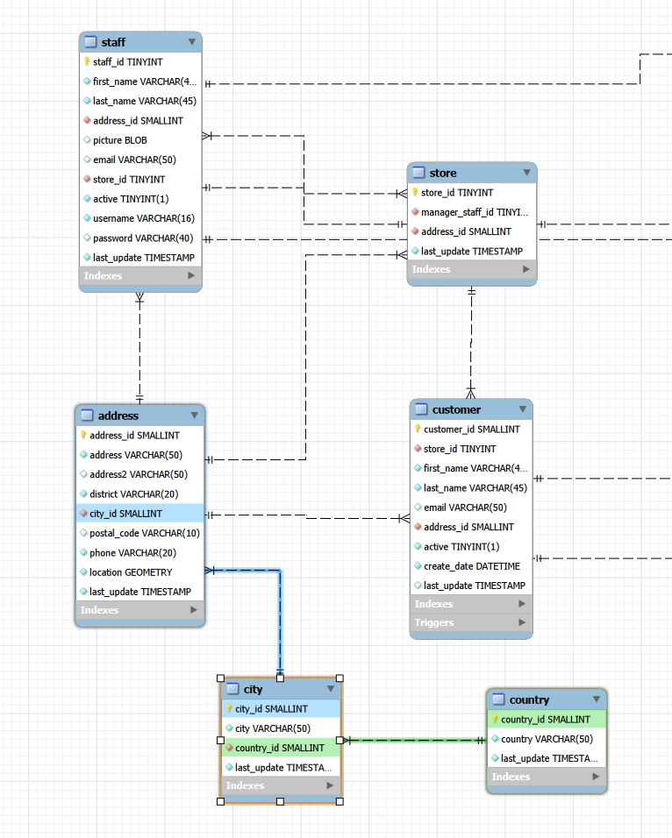
Task: Click the green relationship line between city and country
Action: (x=412, y=740)
